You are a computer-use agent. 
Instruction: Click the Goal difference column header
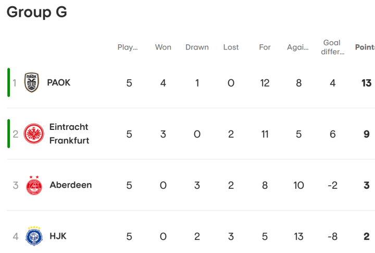point(332,47)
